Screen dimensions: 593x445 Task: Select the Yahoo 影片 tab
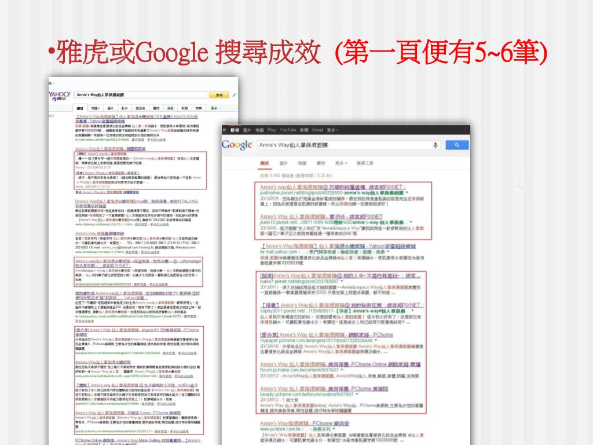pyautogui.click(x=125, y=108)
